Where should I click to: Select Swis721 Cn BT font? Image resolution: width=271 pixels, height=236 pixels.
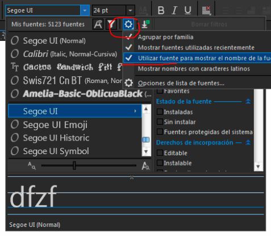(x=73, y=80)
